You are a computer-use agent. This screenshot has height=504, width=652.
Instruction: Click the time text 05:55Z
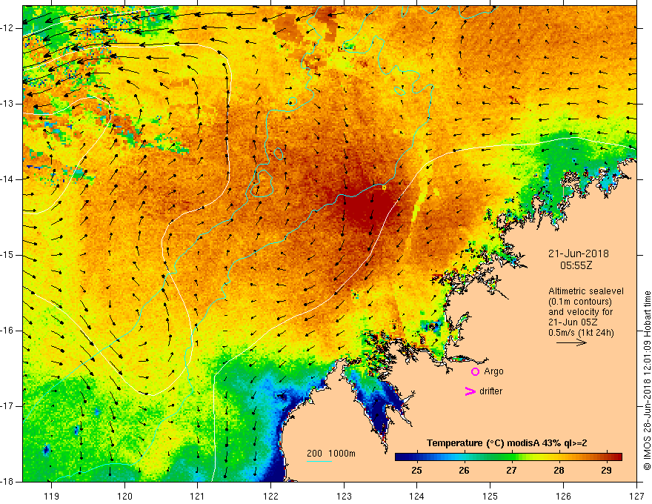click(x=576, y=265)
